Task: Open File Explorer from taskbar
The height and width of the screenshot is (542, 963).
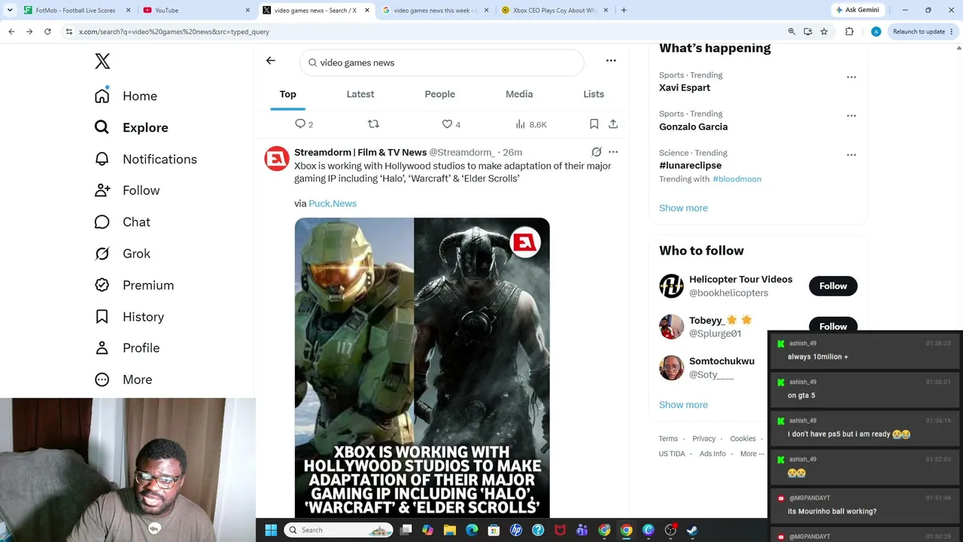Action: [x=450, y=530]
